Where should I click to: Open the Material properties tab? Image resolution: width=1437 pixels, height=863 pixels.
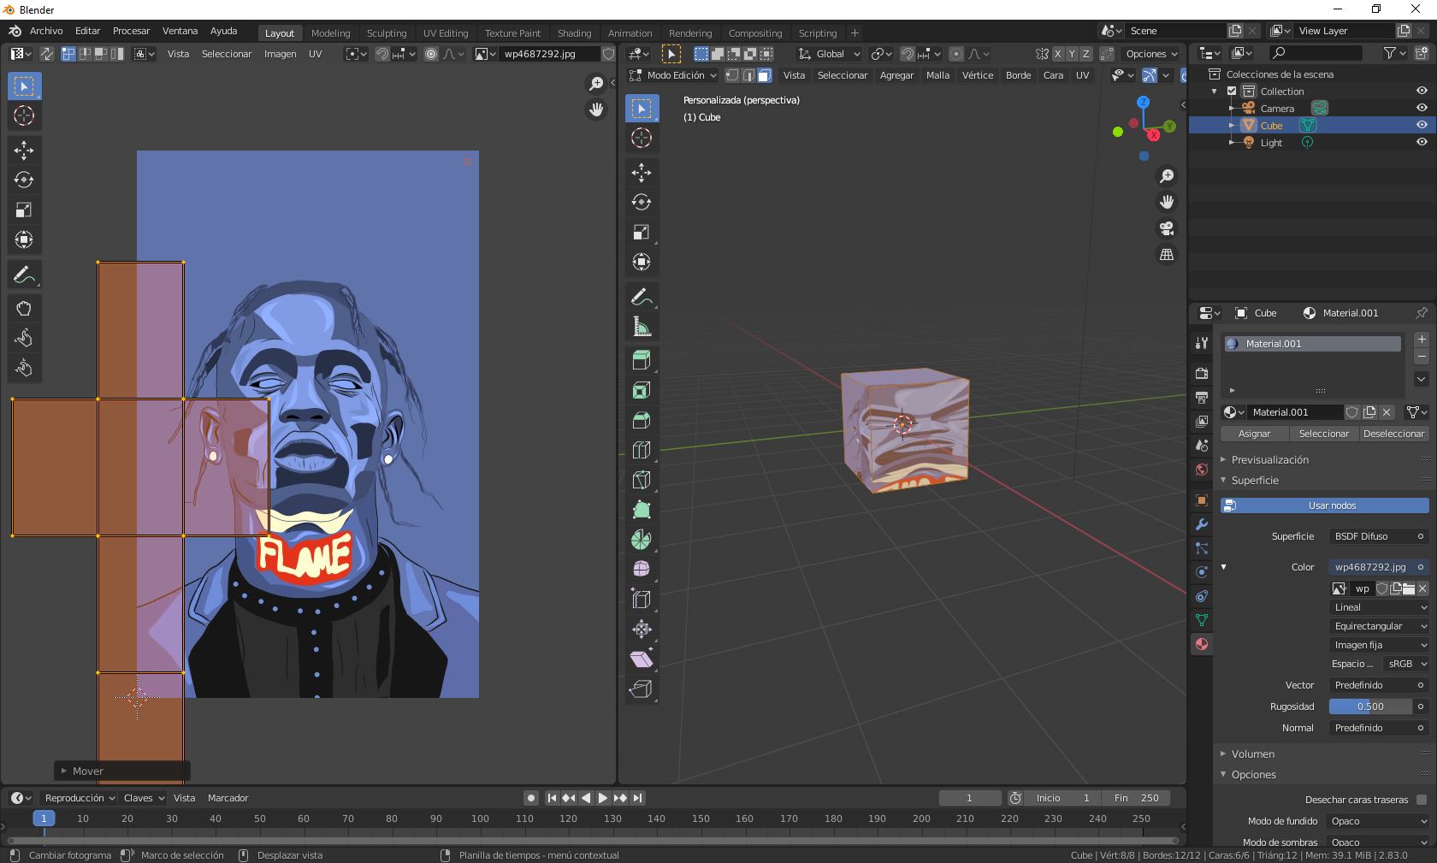[x=1202, y=644]
